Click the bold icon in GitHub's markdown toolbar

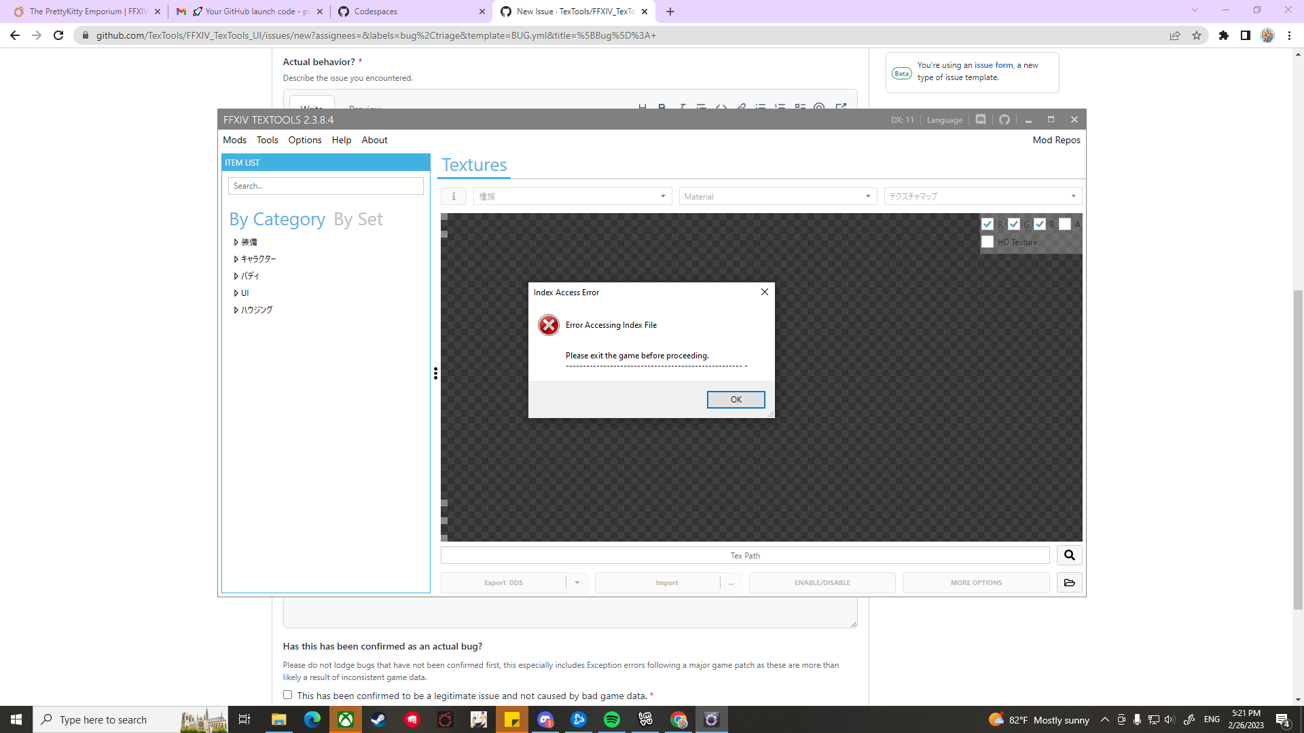tap(662, 107)
